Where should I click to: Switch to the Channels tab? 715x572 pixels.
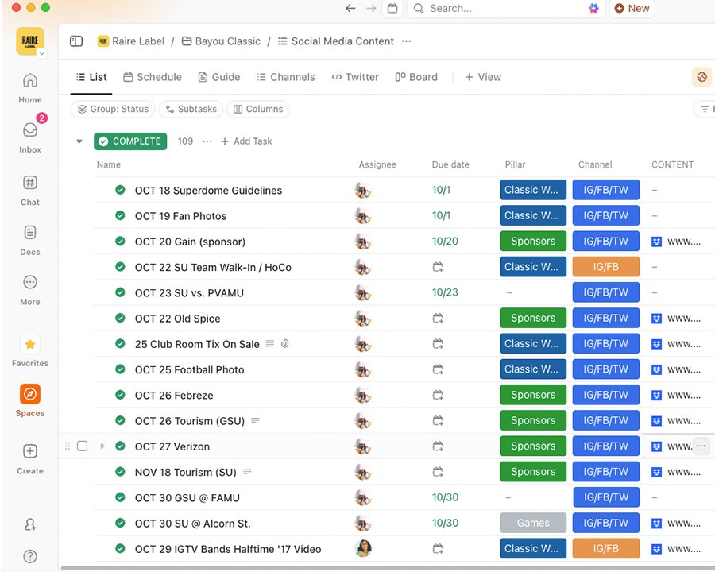(x=286, y=77)
